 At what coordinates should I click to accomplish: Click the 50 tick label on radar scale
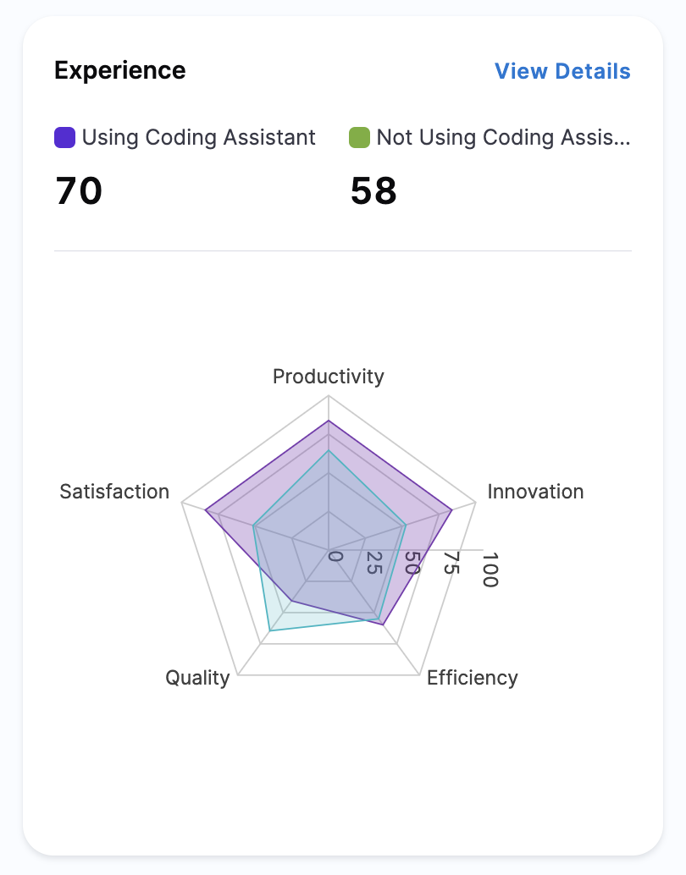[x=412, y=564]
